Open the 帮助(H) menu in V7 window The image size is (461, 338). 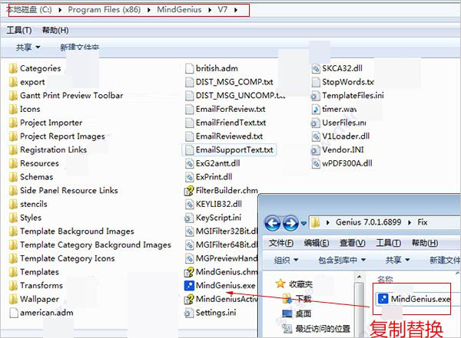[x=55, y=30]
